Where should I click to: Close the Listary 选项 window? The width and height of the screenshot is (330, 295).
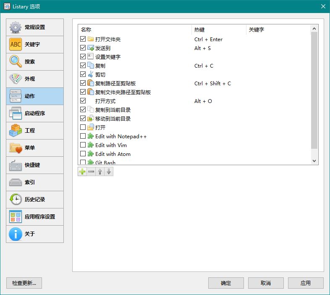click(323, 7)
